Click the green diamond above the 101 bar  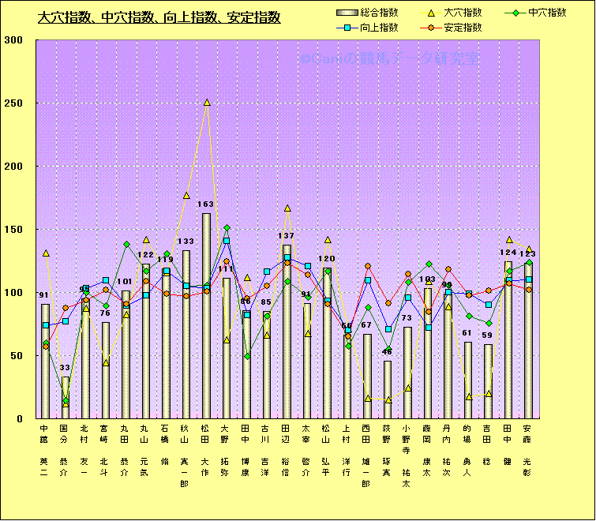pyautogui.click(x=126, y=245)
